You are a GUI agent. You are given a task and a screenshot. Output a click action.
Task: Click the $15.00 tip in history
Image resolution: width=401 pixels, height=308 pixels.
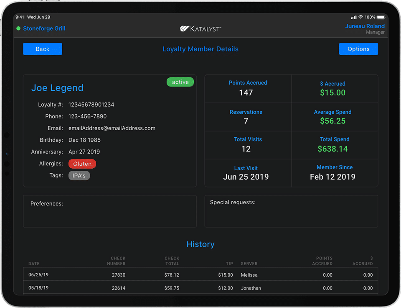[x=226, y=275]
